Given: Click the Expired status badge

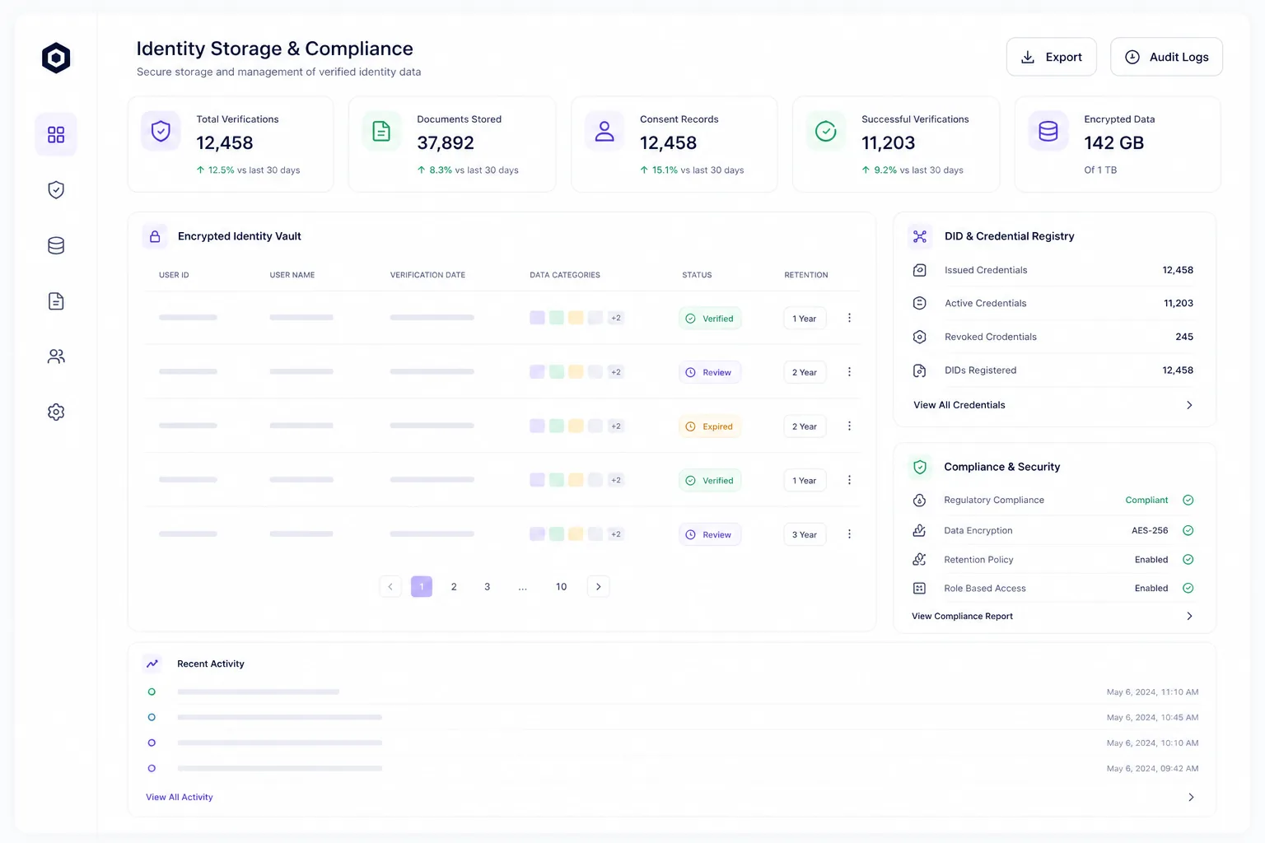Looking at the screenshot, I should [x=710, y=426].
